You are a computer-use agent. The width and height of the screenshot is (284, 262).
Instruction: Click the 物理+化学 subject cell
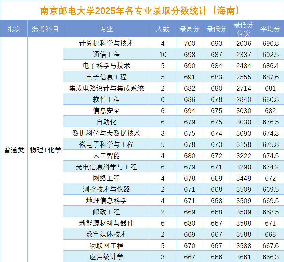click(45, 150)
